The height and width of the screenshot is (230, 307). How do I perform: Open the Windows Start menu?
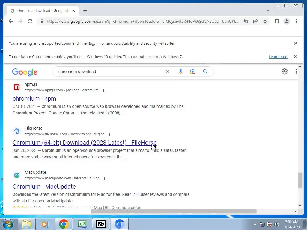pyautogui.click(x=8, y=224)
